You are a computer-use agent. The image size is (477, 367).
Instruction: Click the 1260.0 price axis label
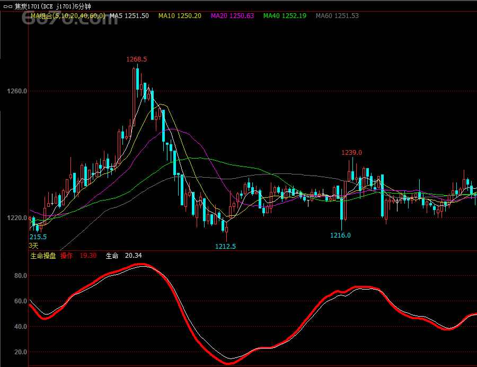click(x=17, y=91)
